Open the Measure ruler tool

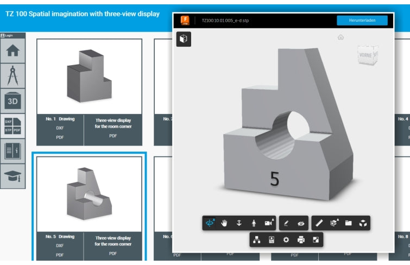click(319, 223)
